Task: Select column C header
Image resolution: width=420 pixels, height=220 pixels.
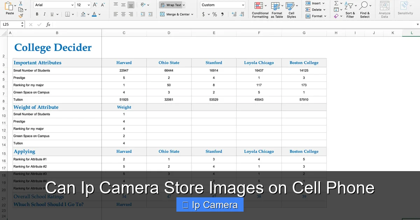Action: tap(124, 33)
